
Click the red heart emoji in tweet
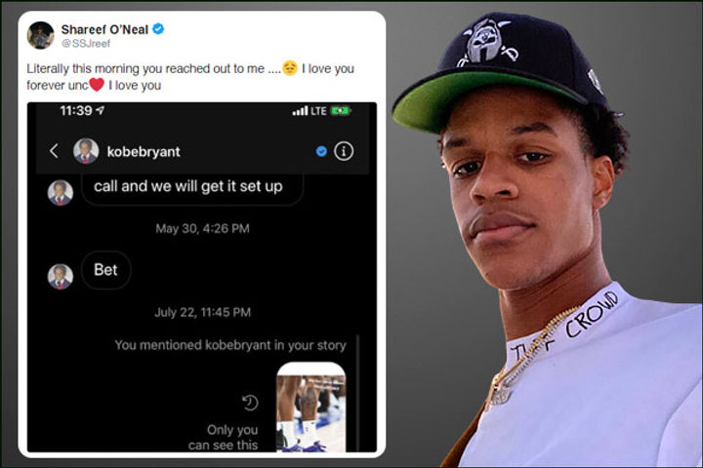coord(97,84)
